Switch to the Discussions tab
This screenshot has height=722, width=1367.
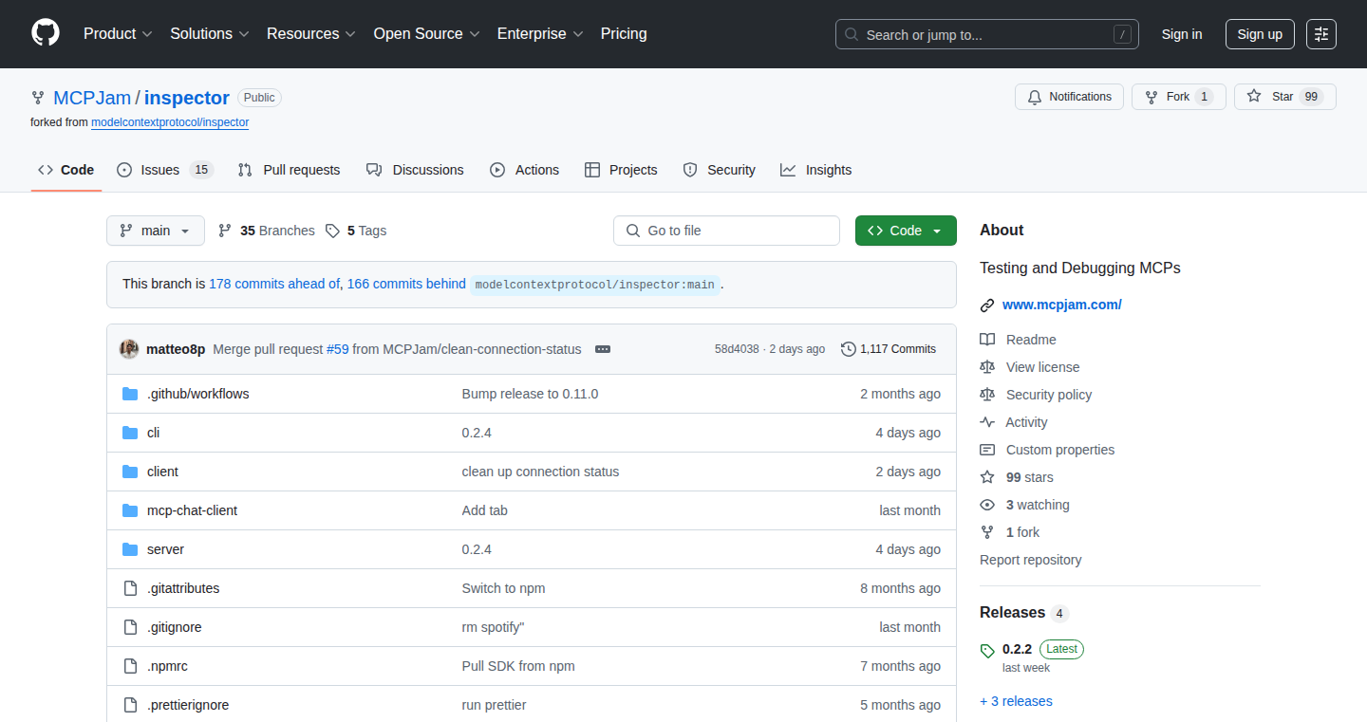[415, 170]
